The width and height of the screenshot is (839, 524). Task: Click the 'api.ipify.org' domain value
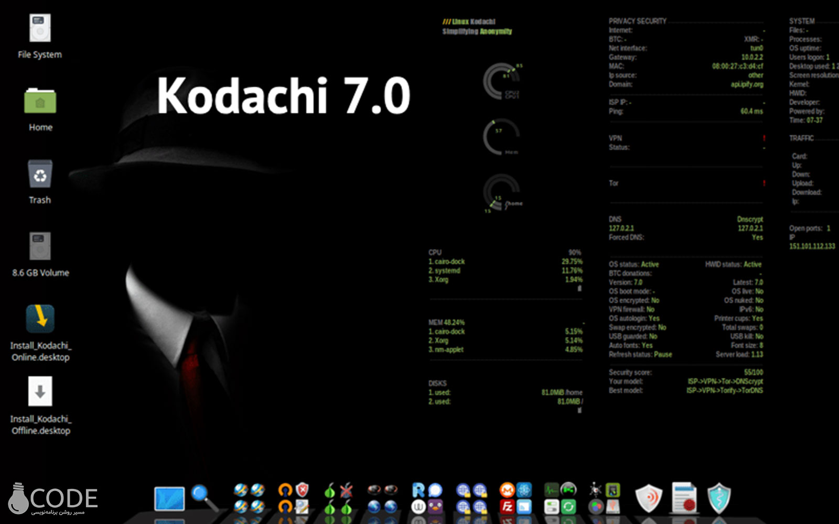coord(747,84)
